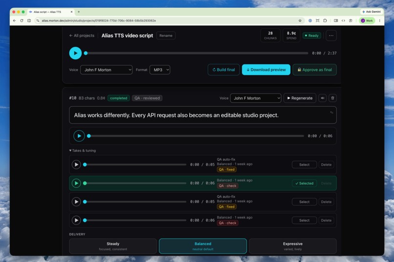Open chunk #10 Voice dropdown
This screenshot has width=394, height=262.
[256, 98]
